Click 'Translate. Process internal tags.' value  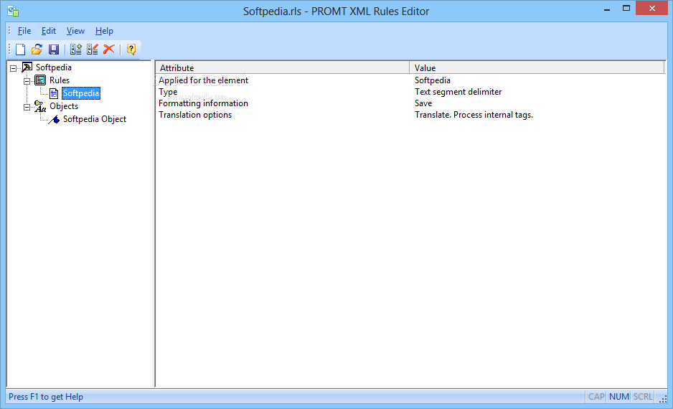coord(474,115)
